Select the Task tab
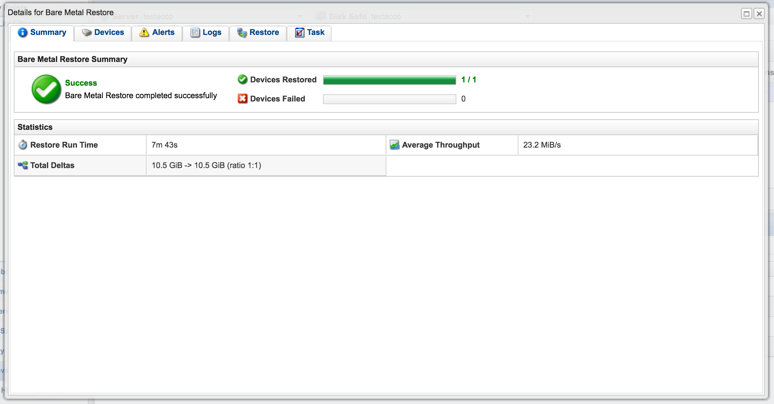Viewport: 774px width, 404px height. [315, 33]
